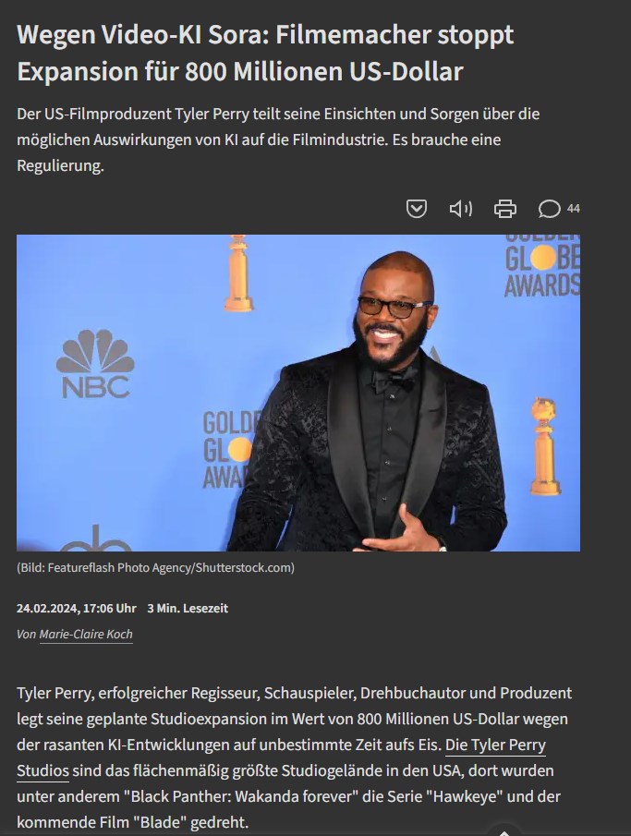Click the publication date 24.02.2024
631x836 pixels.
[x=77, y=609]
